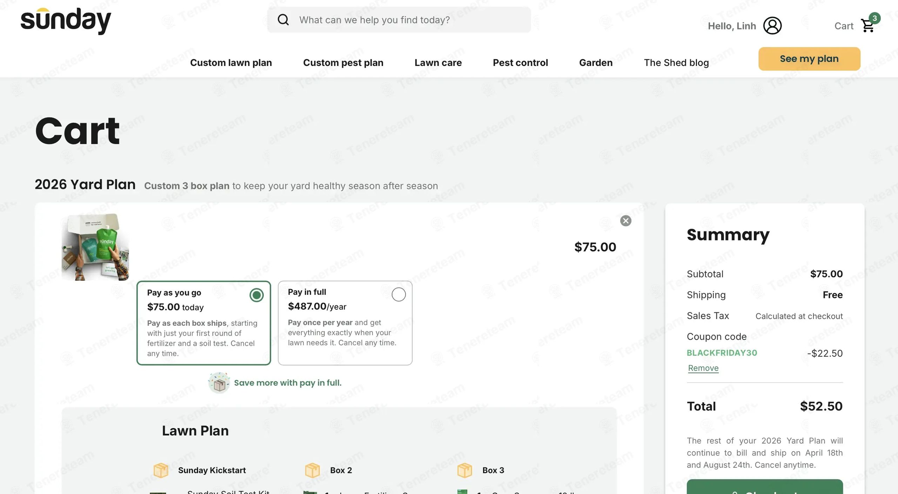Image resolution: width=898 pixels, height=494 pixels.
Task: Remove the BLACKFRIDAY30 coupon
Action: pos(703,368)
